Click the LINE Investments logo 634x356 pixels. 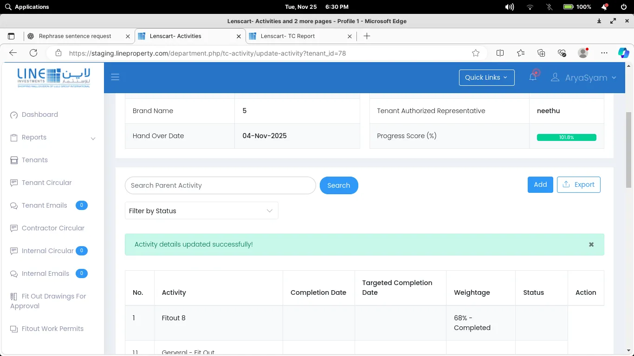tap(53, 77)
